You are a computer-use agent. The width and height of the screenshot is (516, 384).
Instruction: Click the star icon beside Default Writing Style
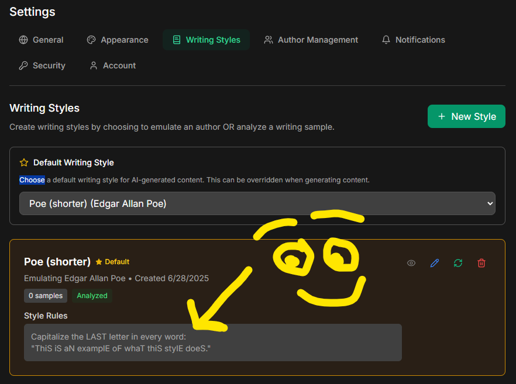click(x=24, y=162)
